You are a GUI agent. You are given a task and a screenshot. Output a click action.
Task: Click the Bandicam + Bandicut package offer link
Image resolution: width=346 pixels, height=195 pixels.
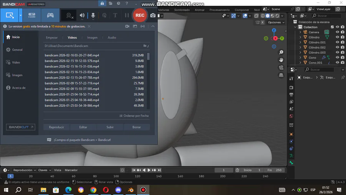point(82,140)
